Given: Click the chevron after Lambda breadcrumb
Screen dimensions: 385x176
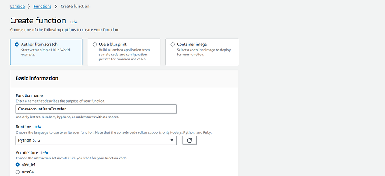Looking at the screenshot, I should [29, 7].
